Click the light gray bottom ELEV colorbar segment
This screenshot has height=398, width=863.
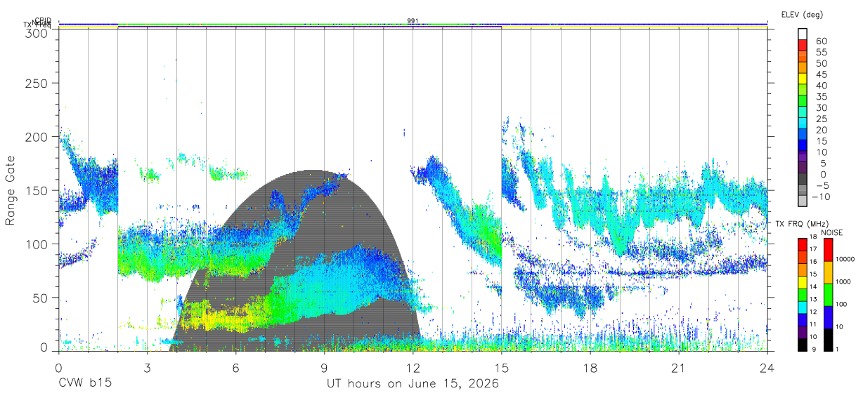tap(803, 201)
